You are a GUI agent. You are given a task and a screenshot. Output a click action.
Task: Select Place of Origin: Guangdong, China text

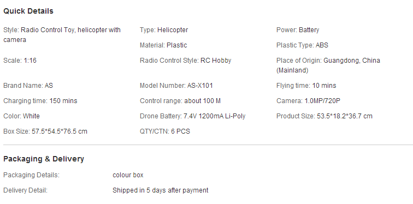(328, 65)
